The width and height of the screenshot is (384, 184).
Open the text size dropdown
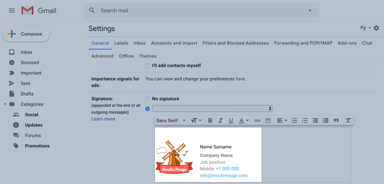pos(196,121)
